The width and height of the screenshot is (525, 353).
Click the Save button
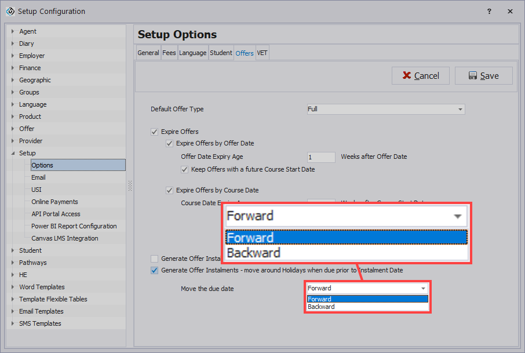click(x=483, y=76)
